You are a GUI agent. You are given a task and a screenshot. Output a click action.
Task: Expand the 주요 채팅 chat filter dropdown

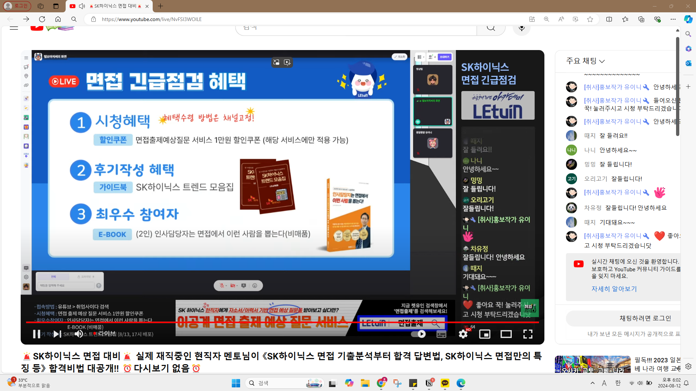[585, 61]
